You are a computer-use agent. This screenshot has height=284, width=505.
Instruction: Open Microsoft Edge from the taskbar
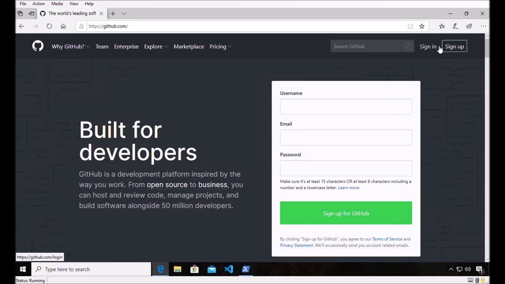[x=161, y=269]
